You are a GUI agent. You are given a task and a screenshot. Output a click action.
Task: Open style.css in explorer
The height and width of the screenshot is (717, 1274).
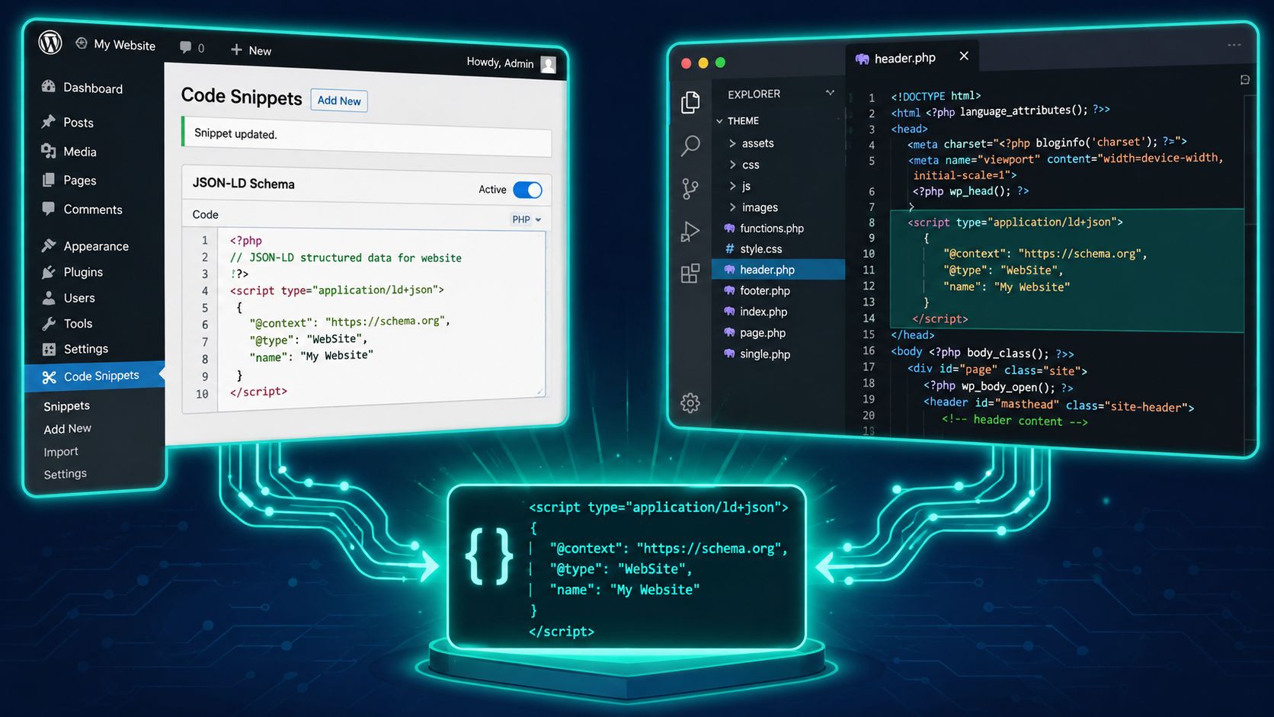click(754, 249)
